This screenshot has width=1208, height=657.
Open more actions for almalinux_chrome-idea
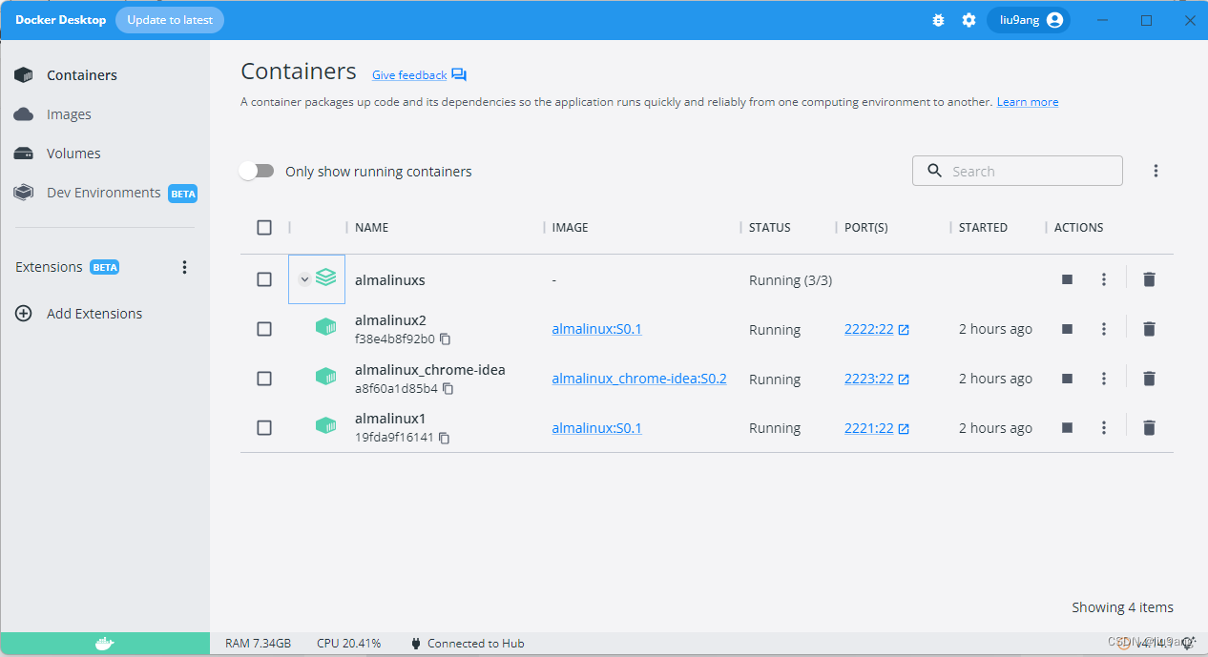(1104, 379)
